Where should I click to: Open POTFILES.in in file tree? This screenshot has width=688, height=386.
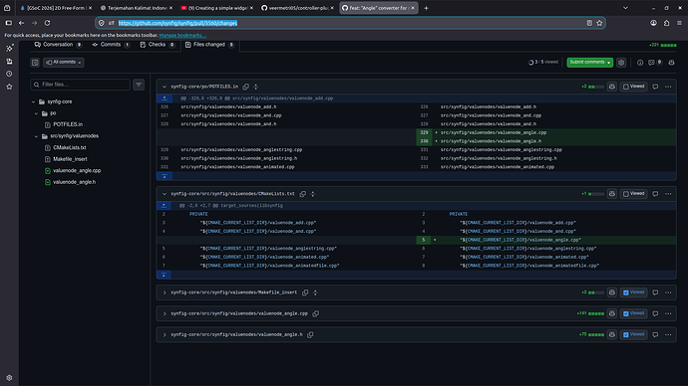[x=68, y=124]
